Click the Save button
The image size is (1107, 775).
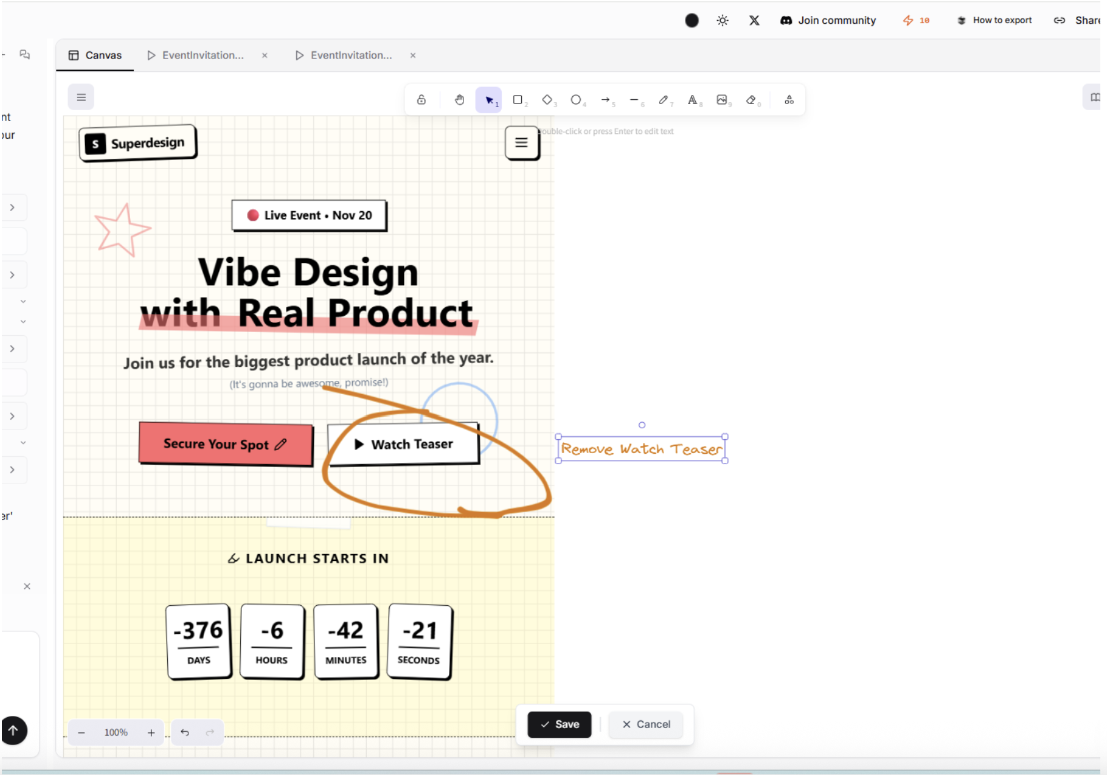click(x=558, y=724)
